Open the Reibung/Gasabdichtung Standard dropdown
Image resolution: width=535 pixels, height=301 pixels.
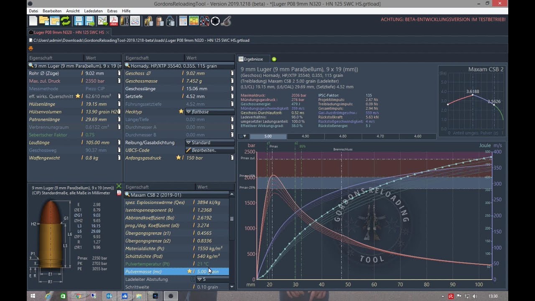[210, 143]
